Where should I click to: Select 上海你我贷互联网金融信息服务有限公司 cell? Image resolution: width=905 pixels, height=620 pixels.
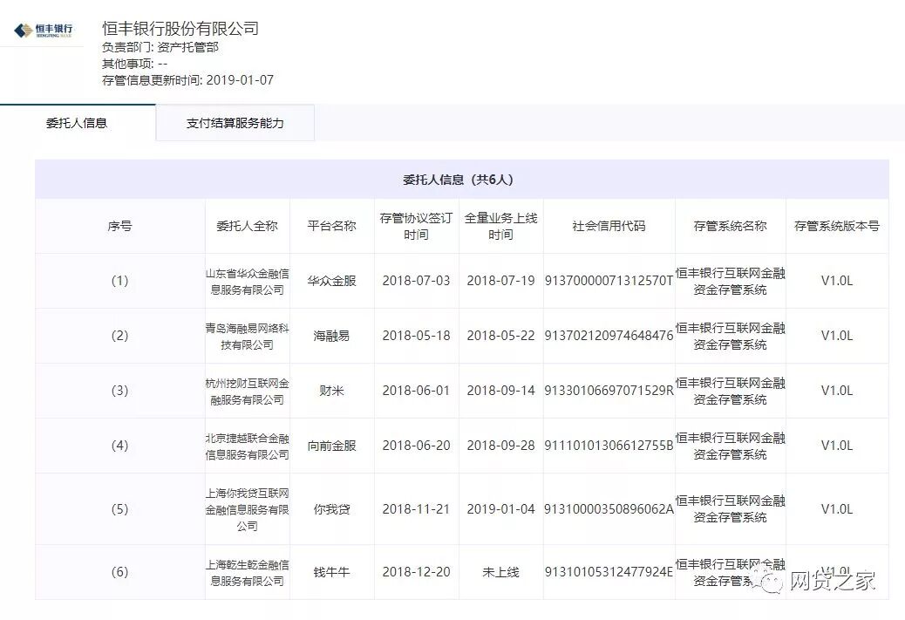(247, 509)
